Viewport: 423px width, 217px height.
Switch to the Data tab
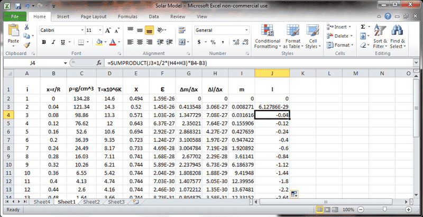point(154,16)
